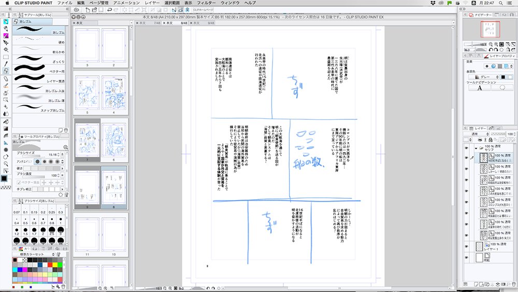Choose the 軟らかめ eraser sub tool
The image size is (518, 292).
point(39,50)
